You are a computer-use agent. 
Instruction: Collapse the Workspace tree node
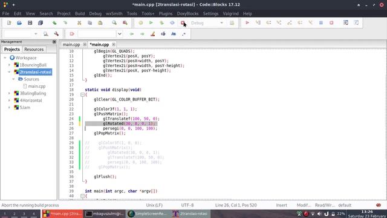click(x=5, y=58)
